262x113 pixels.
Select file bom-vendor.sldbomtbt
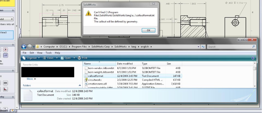[x=101, y=68]
